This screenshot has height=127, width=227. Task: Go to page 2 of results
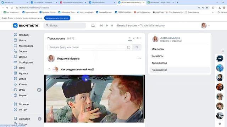133,38
